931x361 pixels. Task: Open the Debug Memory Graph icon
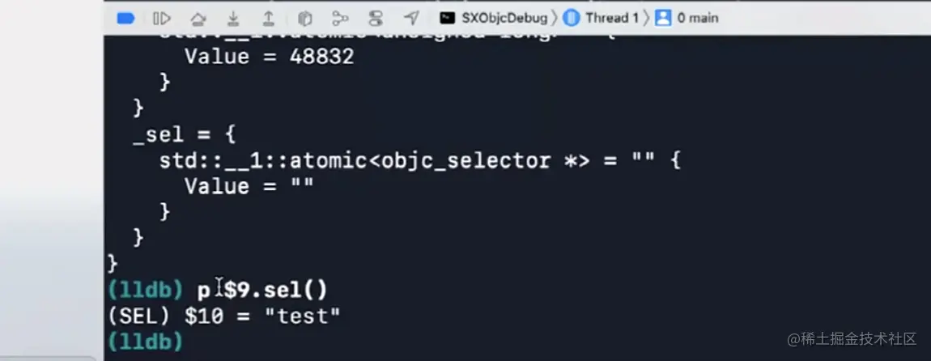pyautogui.click(x=340, y=18)
